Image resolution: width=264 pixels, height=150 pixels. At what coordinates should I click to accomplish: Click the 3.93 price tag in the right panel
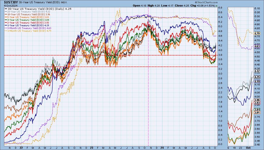tap(257, 102)
